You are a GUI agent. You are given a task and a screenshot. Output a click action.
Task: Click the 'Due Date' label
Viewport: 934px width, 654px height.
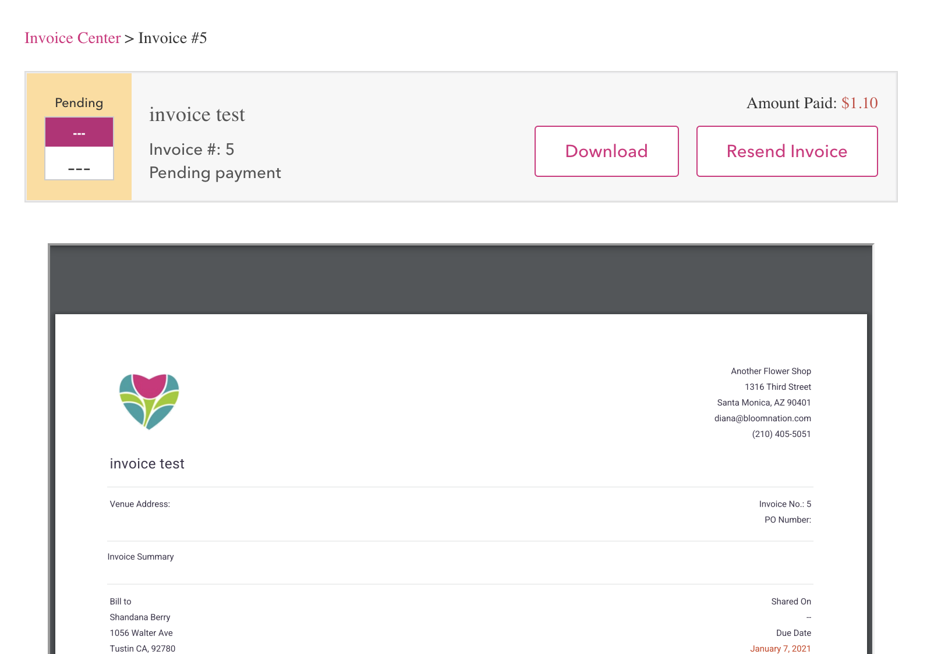click(794, 633)
